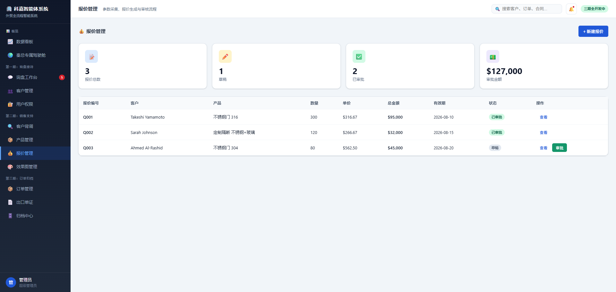This screenshot has width=616, height=292.
Task: Click the 已审批 checkmark card icon
Action: pyautogui.click(x=359, y=56)
